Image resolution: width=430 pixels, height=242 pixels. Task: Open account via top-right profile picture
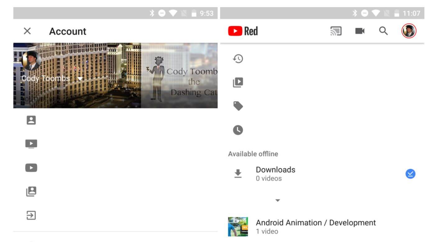pyautogui.click(x=409, y=31)
